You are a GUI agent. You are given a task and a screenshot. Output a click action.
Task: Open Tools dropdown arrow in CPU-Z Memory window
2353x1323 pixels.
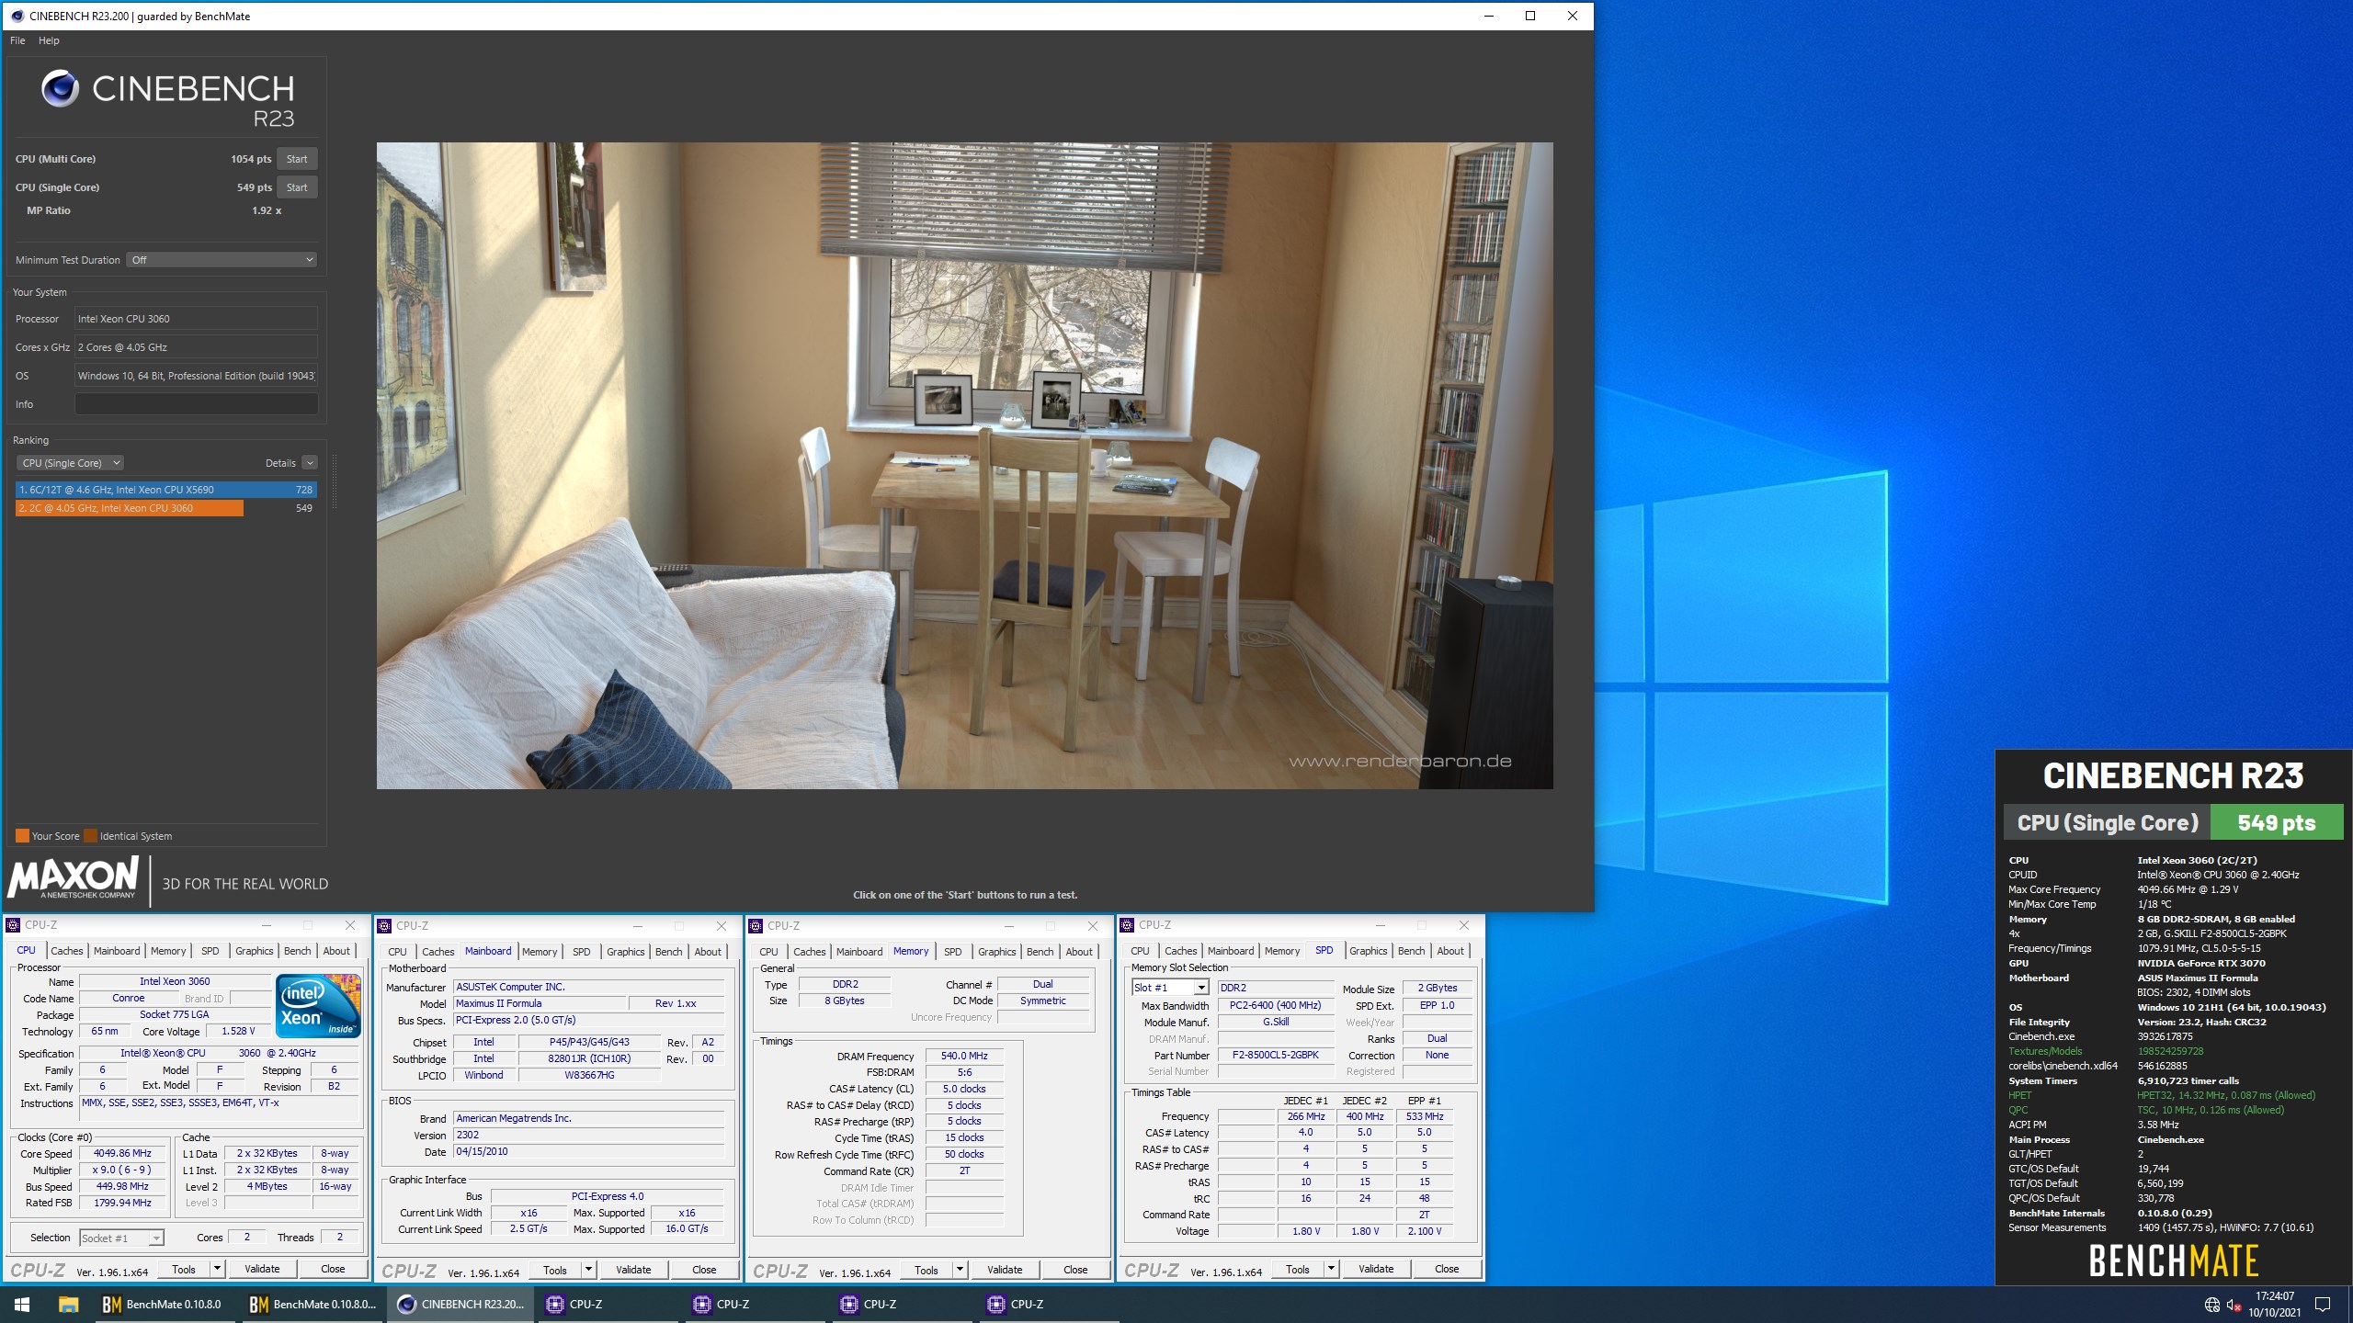961,1270
